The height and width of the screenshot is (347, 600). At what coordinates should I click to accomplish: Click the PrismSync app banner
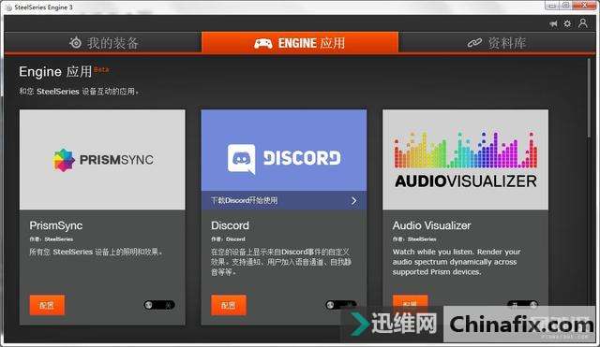pos(102,160)
